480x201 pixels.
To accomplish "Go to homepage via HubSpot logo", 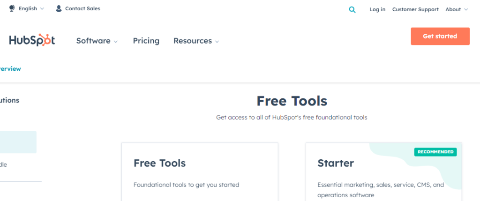I will [x=32, y=40].
